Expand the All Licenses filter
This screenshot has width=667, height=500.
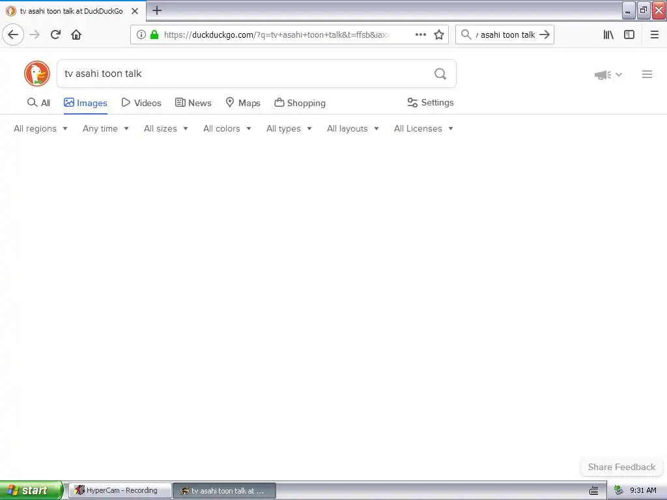tap(423, 128)
